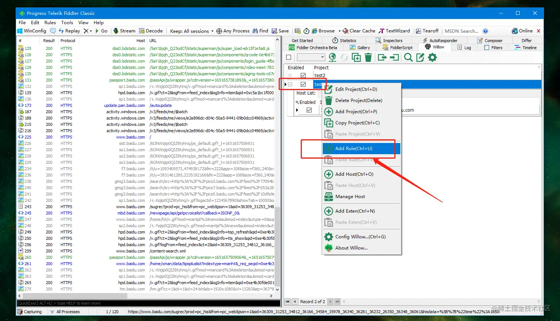Viewport: 560px width, 321px height.
Task: Open Keep: All sessions dropdown
Action: 192,31
